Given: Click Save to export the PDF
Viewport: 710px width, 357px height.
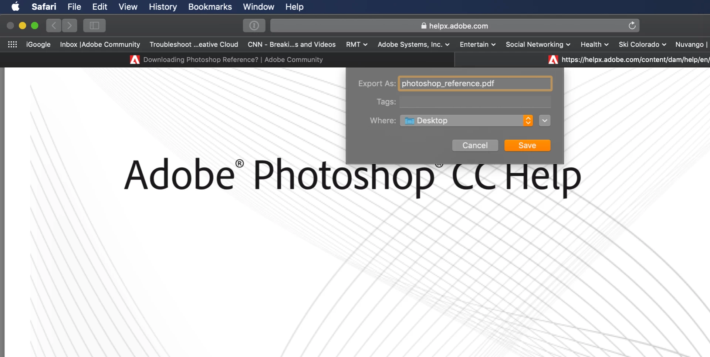Looking at the screenshot, I should click(527, 145).
